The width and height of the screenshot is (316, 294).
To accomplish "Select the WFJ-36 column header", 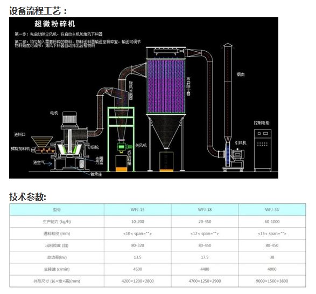I will pyautogui.click(x=272, y=210).
